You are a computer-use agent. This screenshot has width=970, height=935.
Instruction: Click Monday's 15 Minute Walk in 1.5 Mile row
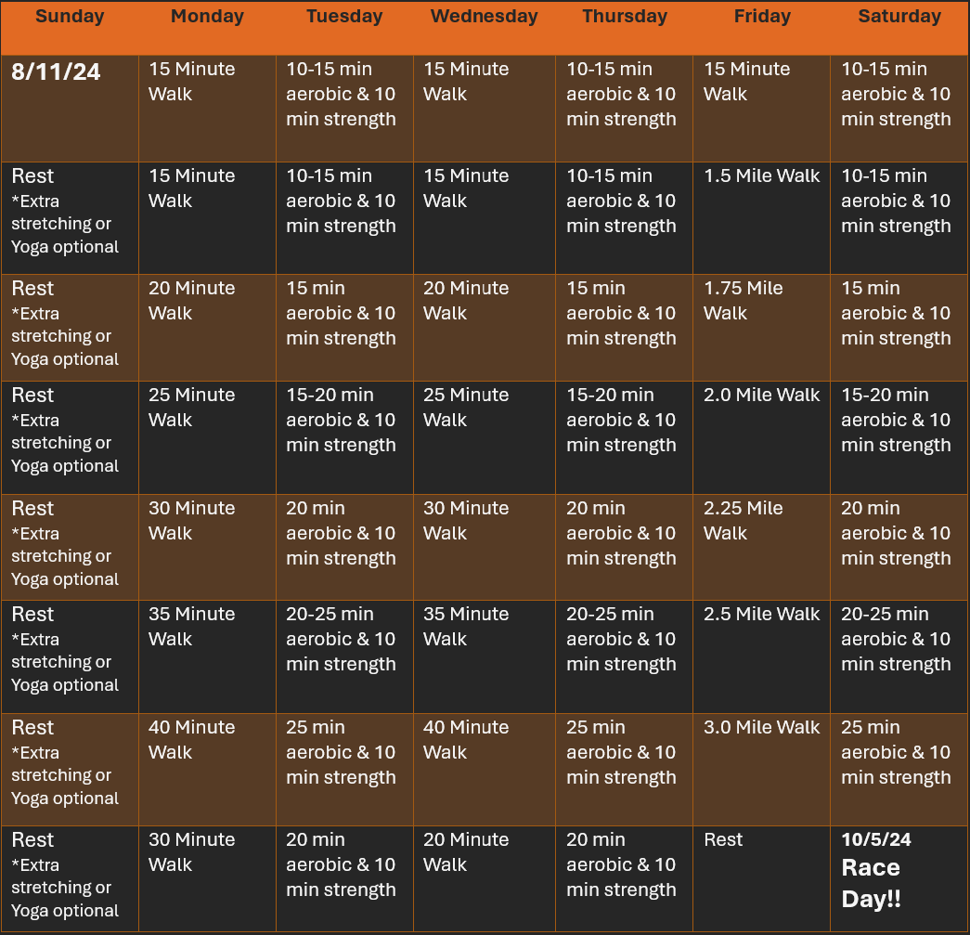(207, 218)
